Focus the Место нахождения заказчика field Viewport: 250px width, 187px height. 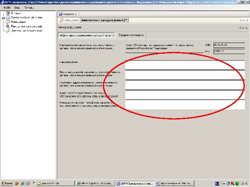click(185, 75)
